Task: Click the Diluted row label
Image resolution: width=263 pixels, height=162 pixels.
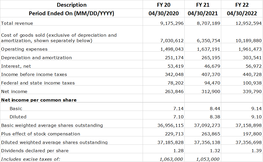Action: pyautogui.click(x=18, y=117)
